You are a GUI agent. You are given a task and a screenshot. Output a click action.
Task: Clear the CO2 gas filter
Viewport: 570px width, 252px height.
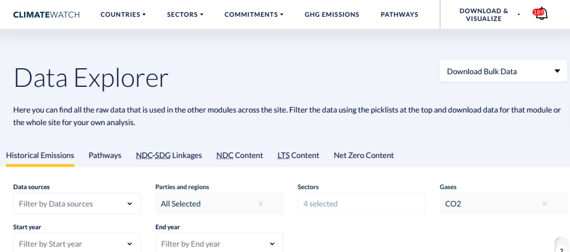[x=545, y=204]
